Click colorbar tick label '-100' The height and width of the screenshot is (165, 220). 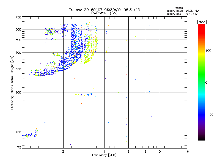tap(209, 115)
